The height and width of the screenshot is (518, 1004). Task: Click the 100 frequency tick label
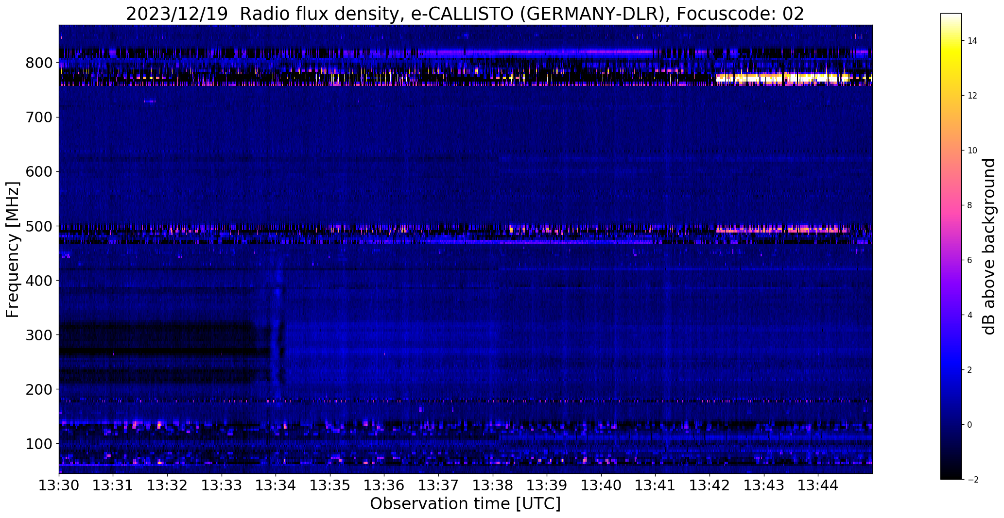pos(38,444)
